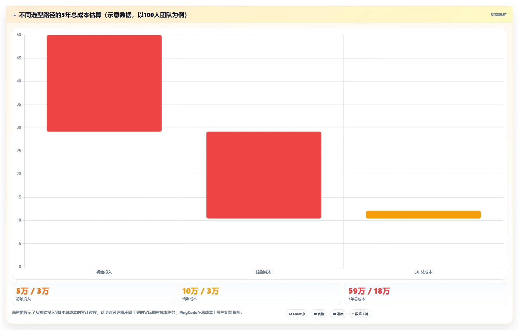Select the 表格 chip

tap(319, 314)
